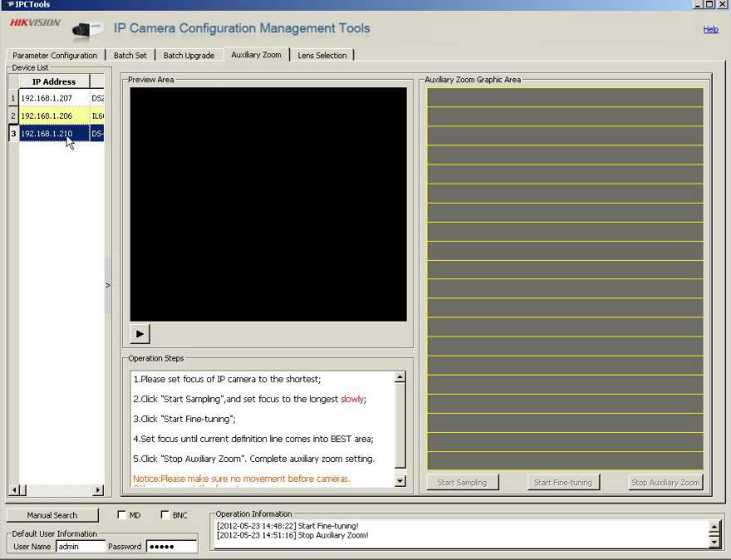Enable the MD checkbox
This screenshot has height=560, width=731.
121,515
